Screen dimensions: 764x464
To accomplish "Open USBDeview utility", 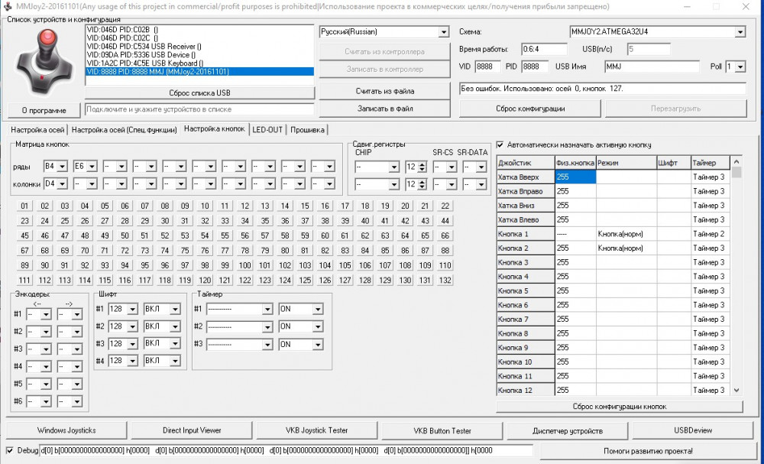I will [694, 430].
